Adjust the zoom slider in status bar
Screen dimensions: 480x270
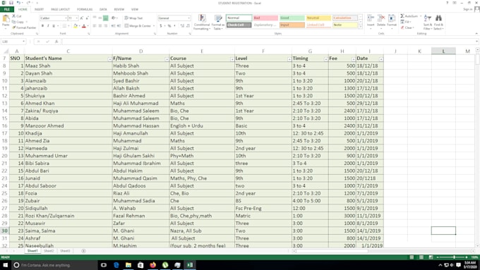453,257
